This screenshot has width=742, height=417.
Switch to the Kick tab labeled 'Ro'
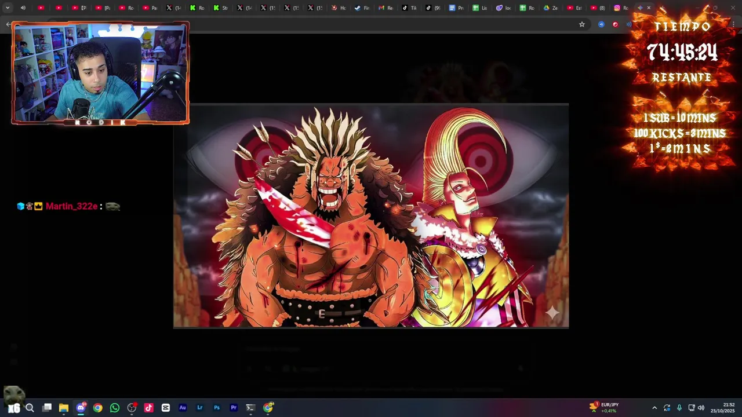[197, 8]
